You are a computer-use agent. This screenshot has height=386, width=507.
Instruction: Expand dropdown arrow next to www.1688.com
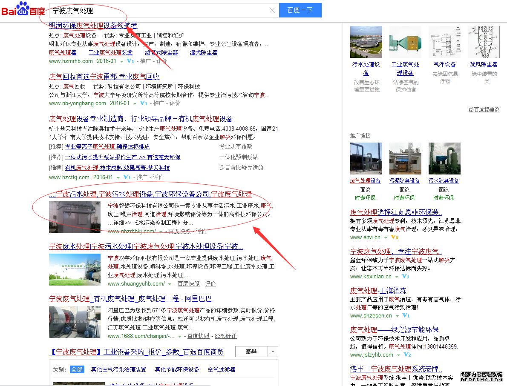(179, 337)
